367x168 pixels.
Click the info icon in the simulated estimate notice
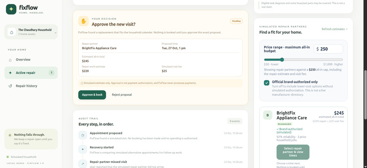82,83
